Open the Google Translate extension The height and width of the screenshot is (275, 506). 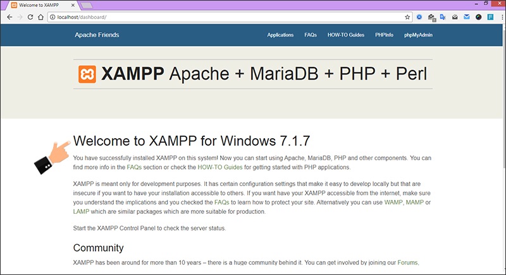point(443,17)
